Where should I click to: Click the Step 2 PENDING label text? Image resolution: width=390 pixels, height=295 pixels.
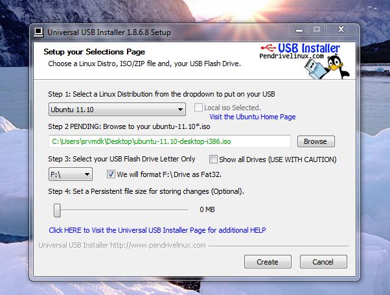[x=129, y=126]
